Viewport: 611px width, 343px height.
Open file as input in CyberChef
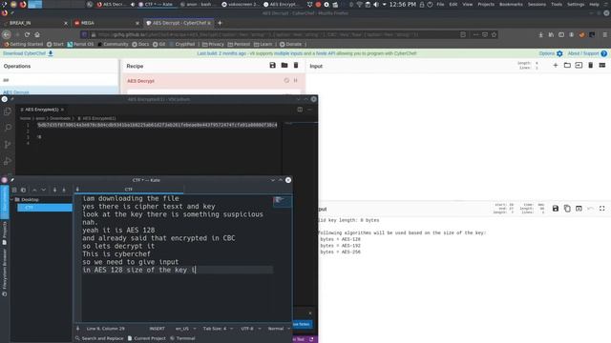coord(579,66)
